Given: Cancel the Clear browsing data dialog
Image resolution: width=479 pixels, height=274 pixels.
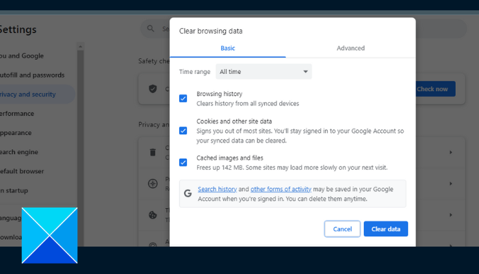Looking at the screenshot, I should click(x=342, y=229).
